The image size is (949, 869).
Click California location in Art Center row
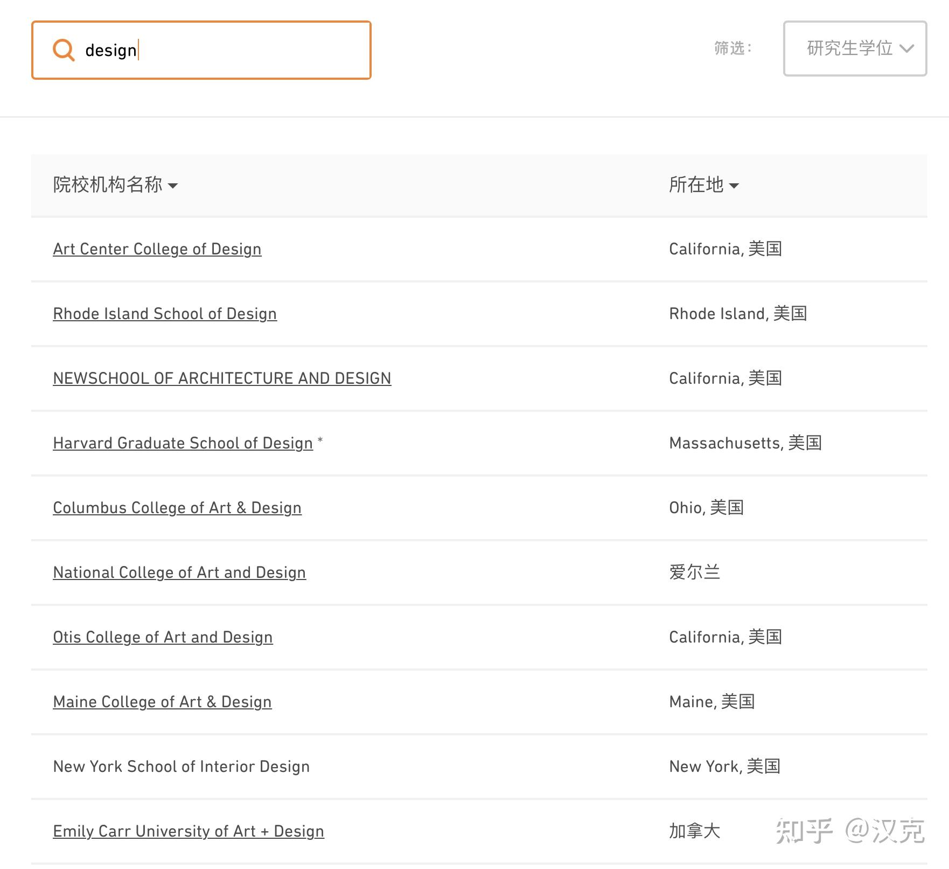tap(725, 249)
